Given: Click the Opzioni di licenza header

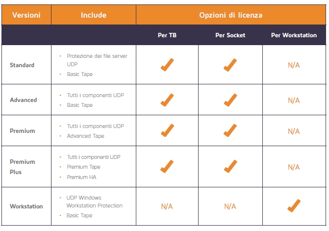Looking at the screenshot, I should click(x=231, y=15).
